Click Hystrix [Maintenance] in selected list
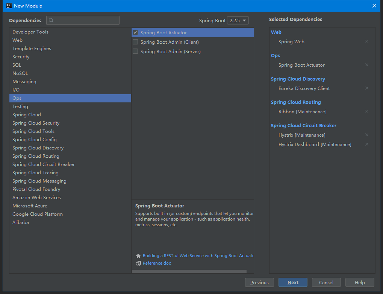 (x=302, y=135)
